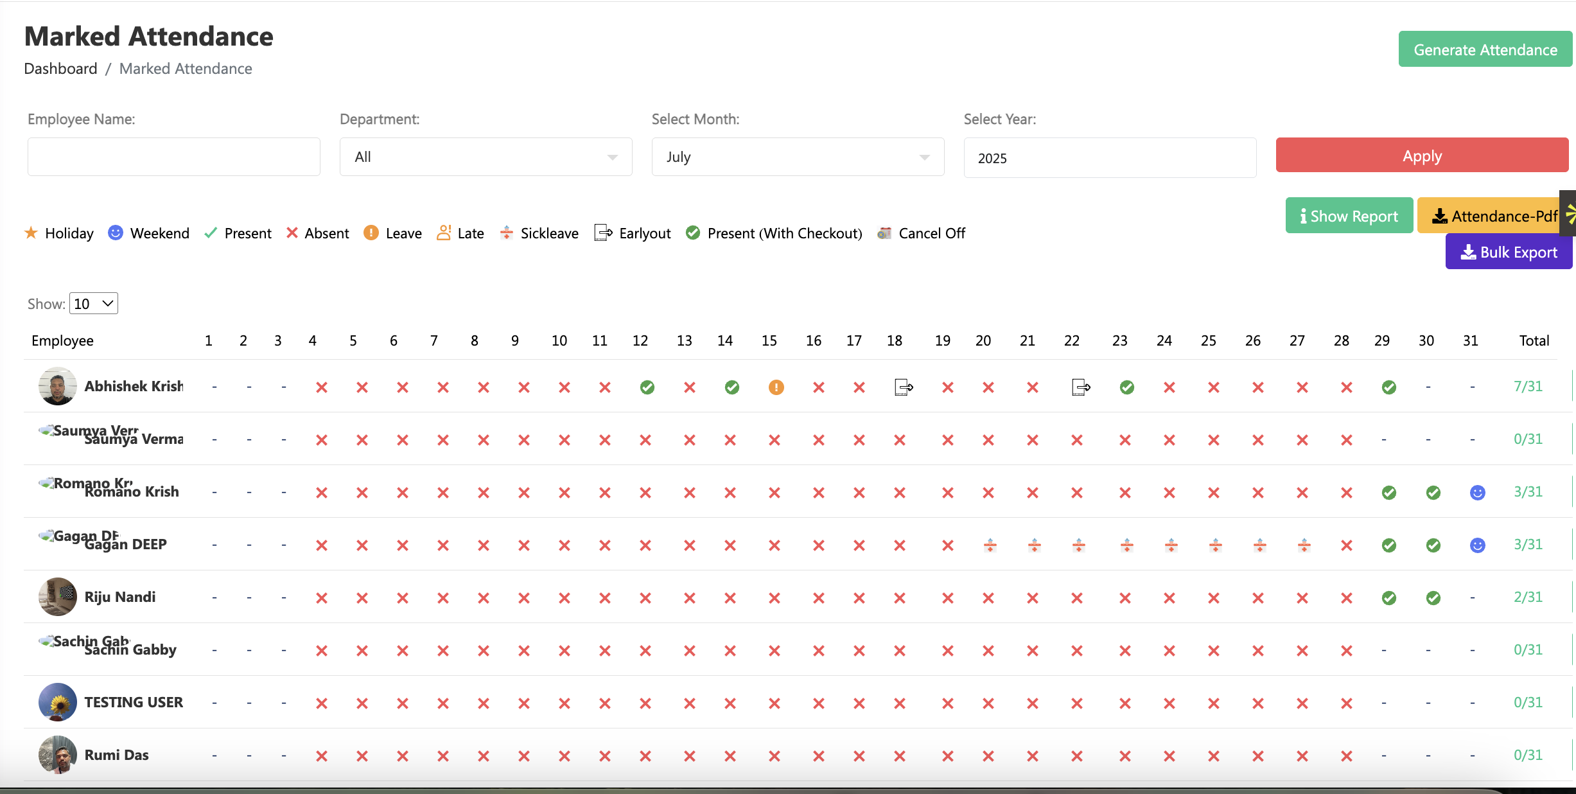
Task: Click the Show Report button
Action: pyautogui.click(x=1349, y=216)
